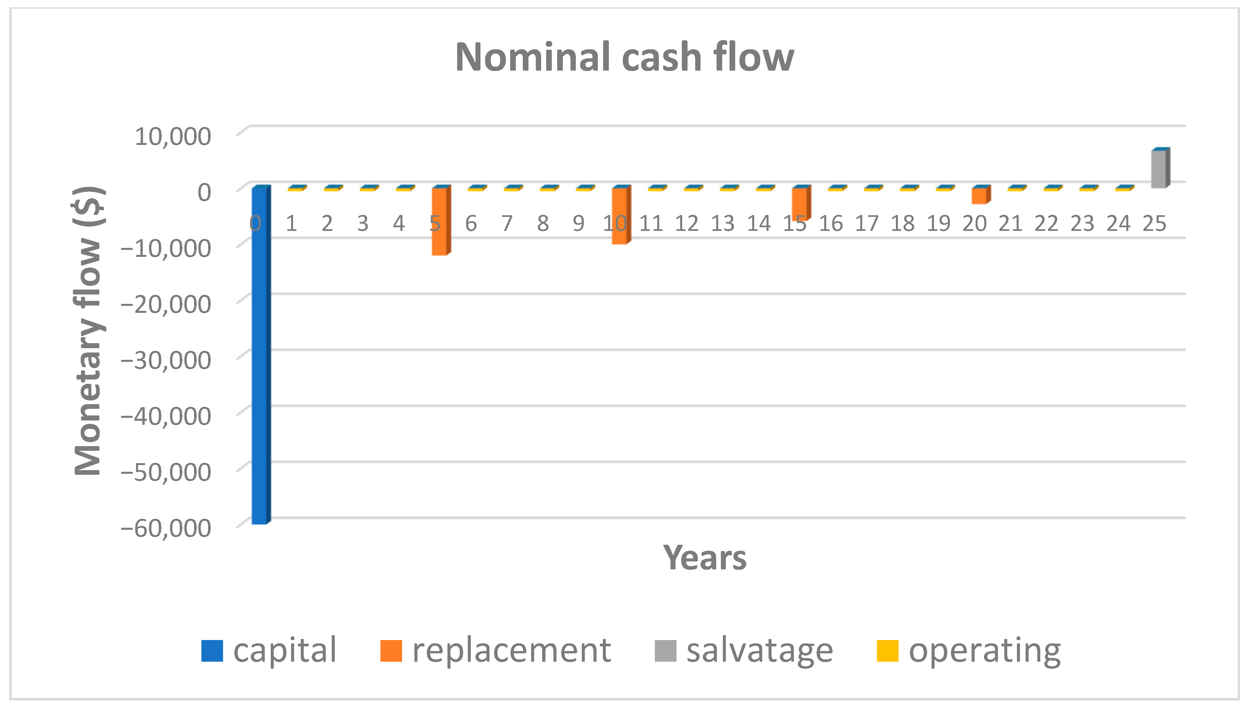Image resolution: width=1246 pixels, height=707 pixels.
Task: Click the year 12 x-axis label
Action: pyautogui.click(x=687, y=224)
